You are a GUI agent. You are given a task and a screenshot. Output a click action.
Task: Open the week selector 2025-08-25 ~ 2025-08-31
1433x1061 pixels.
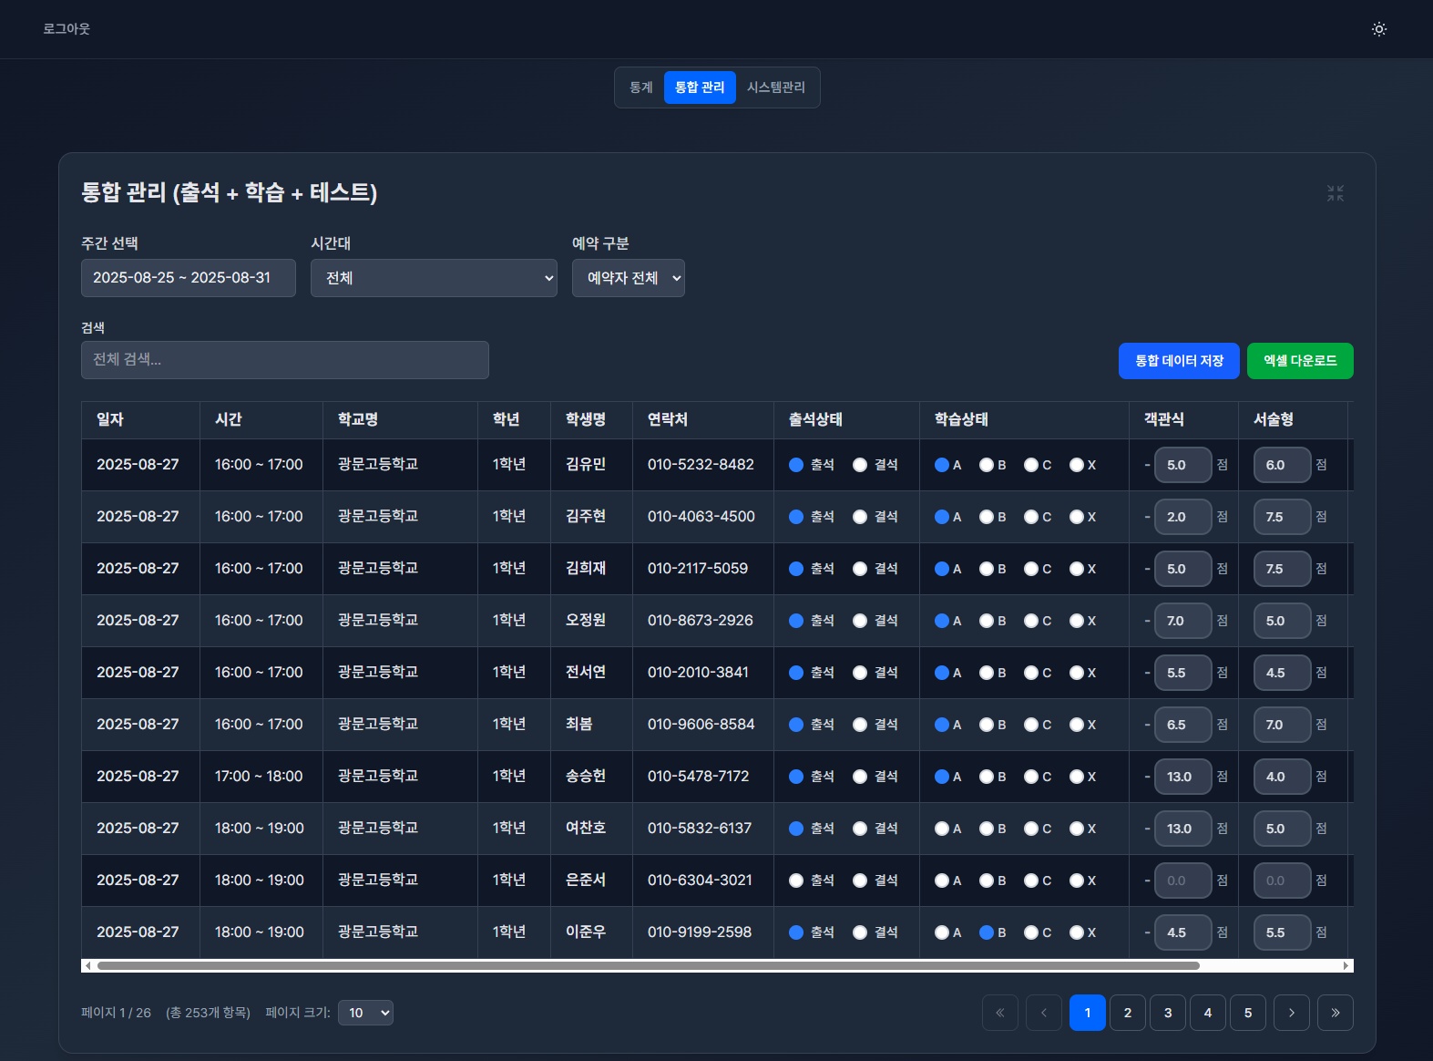[189, 278]
